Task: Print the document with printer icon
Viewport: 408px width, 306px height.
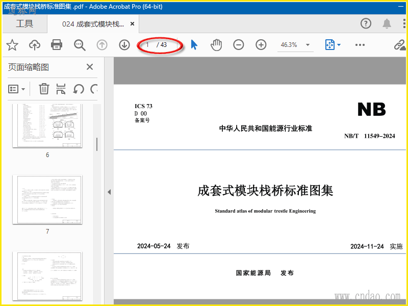Action: tap(57, 45)
